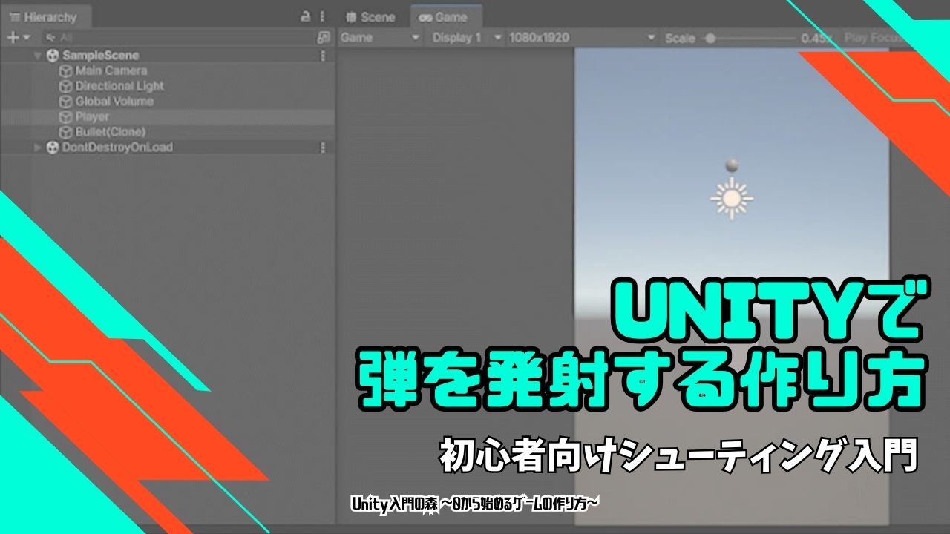Collapse the SampleScene tree
The width and height of the screenshot is (950, 534).
coord(37,56)
